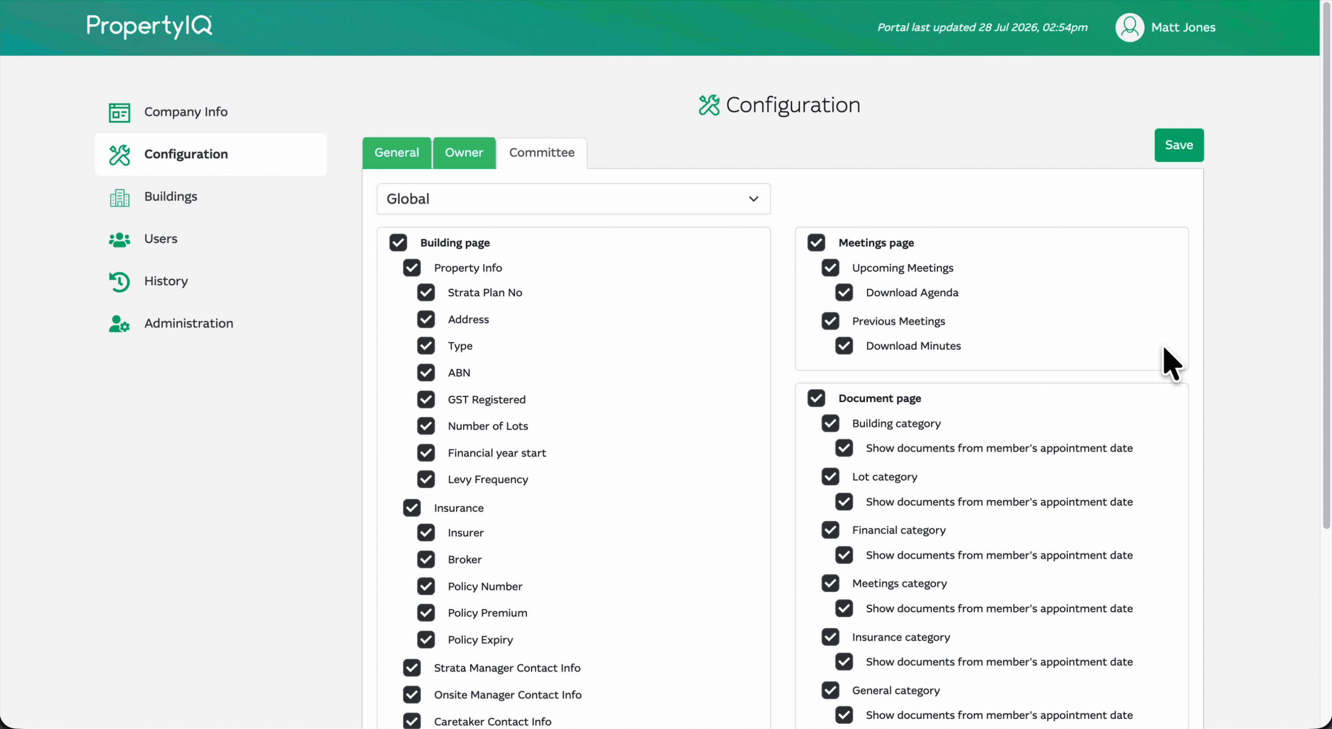Toggle Lot category checkbox
1332x729 pixels.
tap(831, 477)
